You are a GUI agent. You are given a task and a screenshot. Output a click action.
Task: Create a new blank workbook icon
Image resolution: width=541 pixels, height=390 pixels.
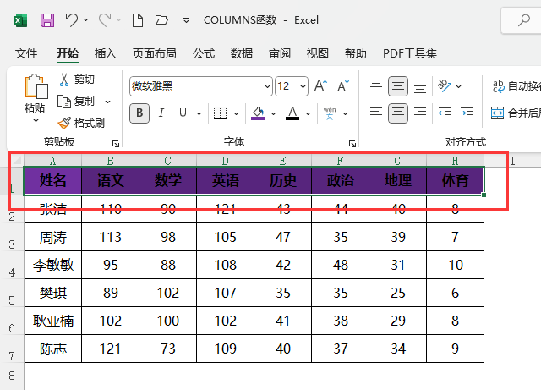tap(138, 20)
